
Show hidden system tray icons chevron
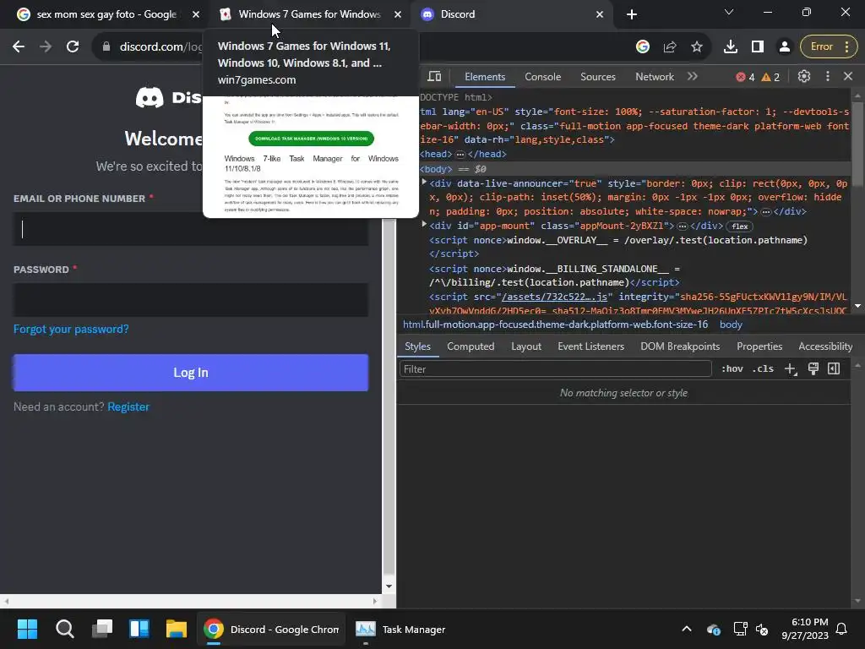pos(687,629)
